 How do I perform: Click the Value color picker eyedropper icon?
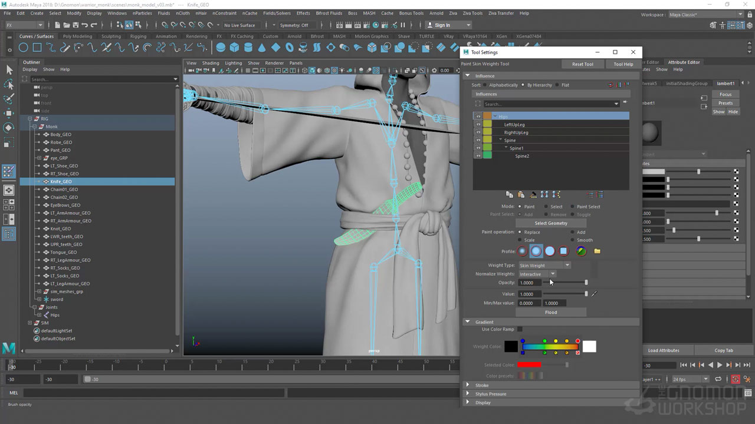(595, 293)
